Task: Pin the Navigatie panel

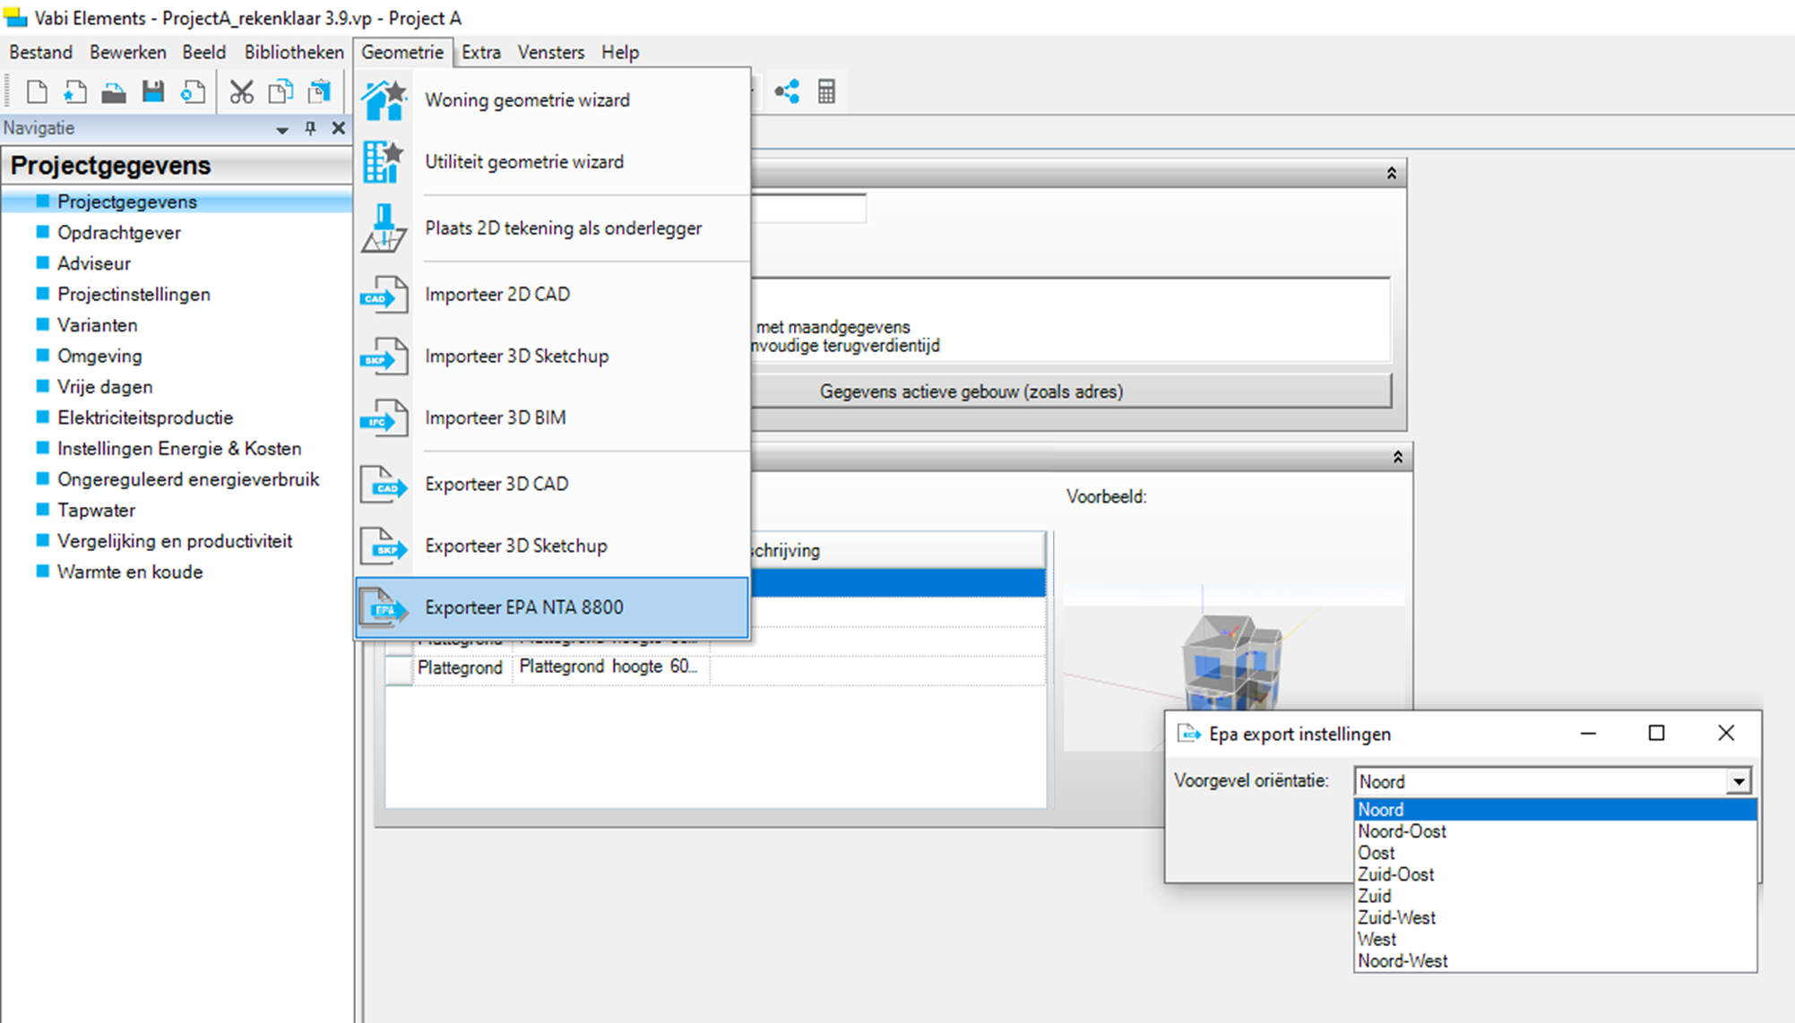Action: click(x=310, y=128)
